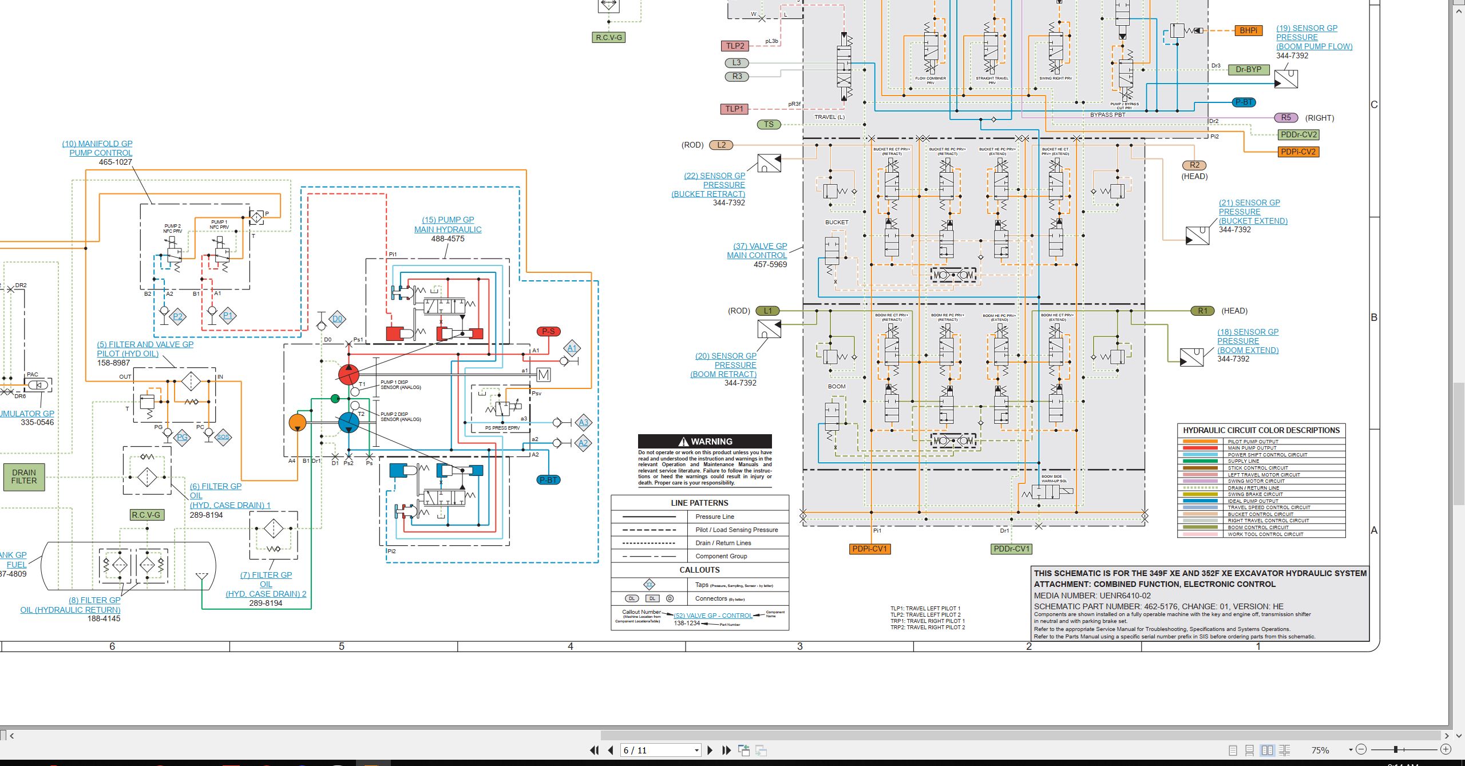This screenshot has height=766, width=1465.
Task: Click the red P-S connector label
Action: tap(548, 331)
